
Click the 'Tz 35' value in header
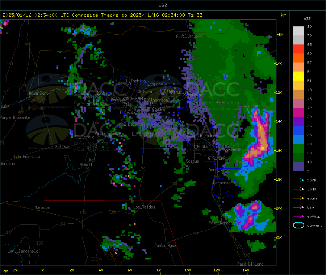195,15
